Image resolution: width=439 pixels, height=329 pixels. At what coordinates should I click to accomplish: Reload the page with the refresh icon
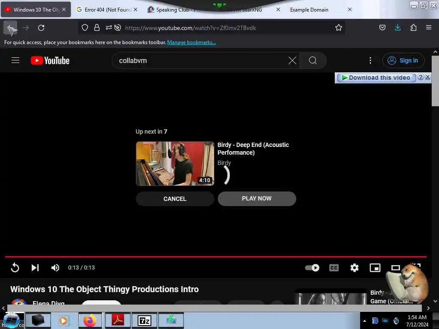(x=41, y=28)
